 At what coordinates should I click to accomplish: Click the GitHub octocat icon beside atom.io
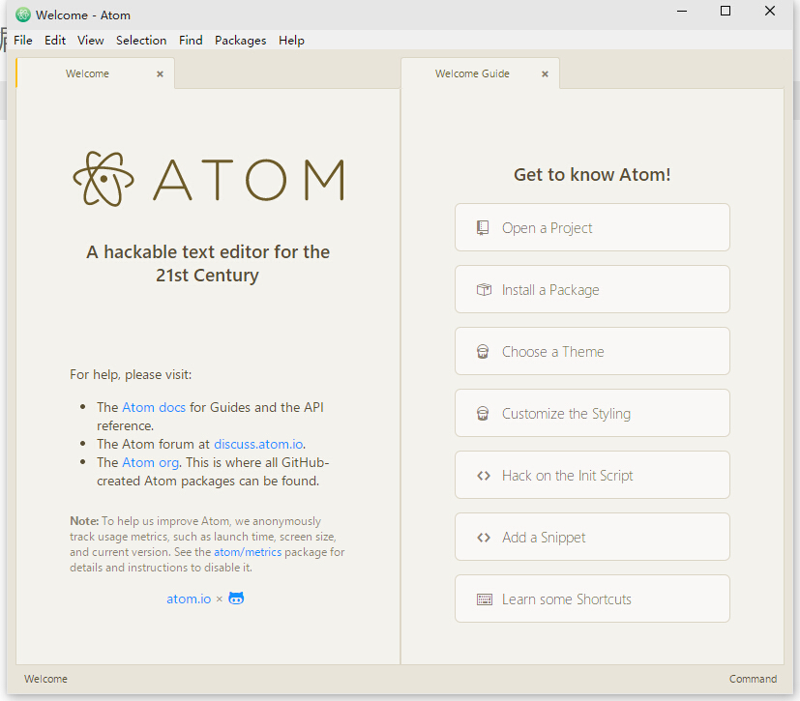coord(235,599)
